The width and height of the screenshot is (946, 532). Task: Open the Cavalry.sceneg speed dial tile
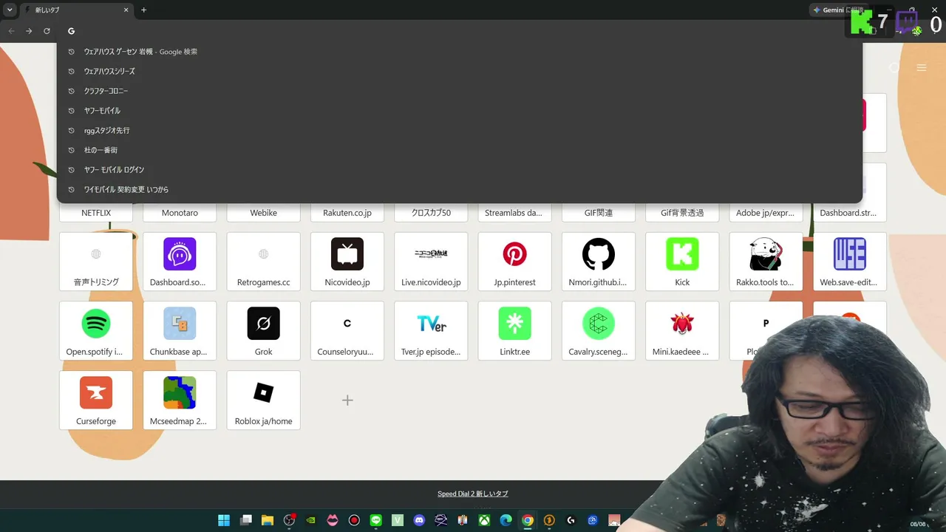(x=599, y=330)
